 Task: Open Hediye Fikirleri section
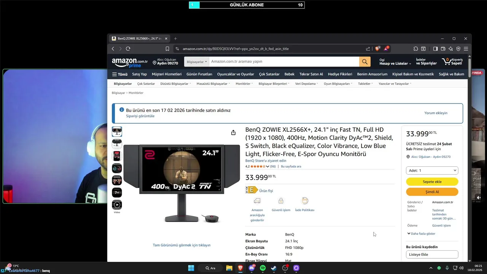point(340,74)
